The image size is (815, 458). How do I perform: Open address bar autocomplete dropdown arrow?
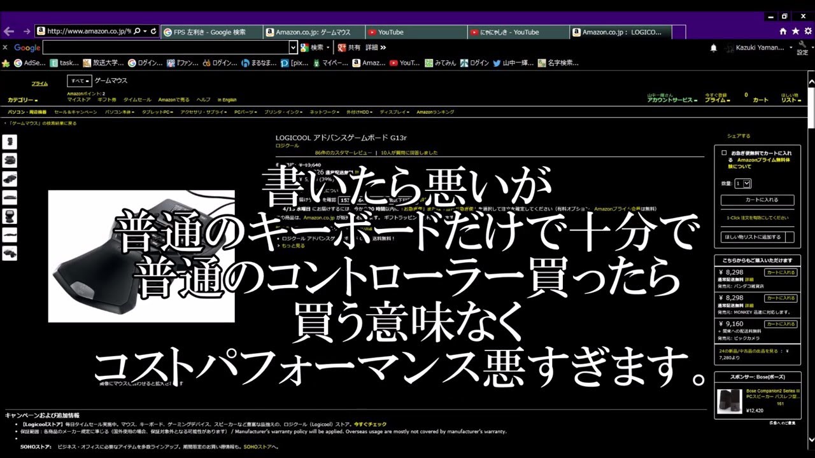tap(145, 31)
